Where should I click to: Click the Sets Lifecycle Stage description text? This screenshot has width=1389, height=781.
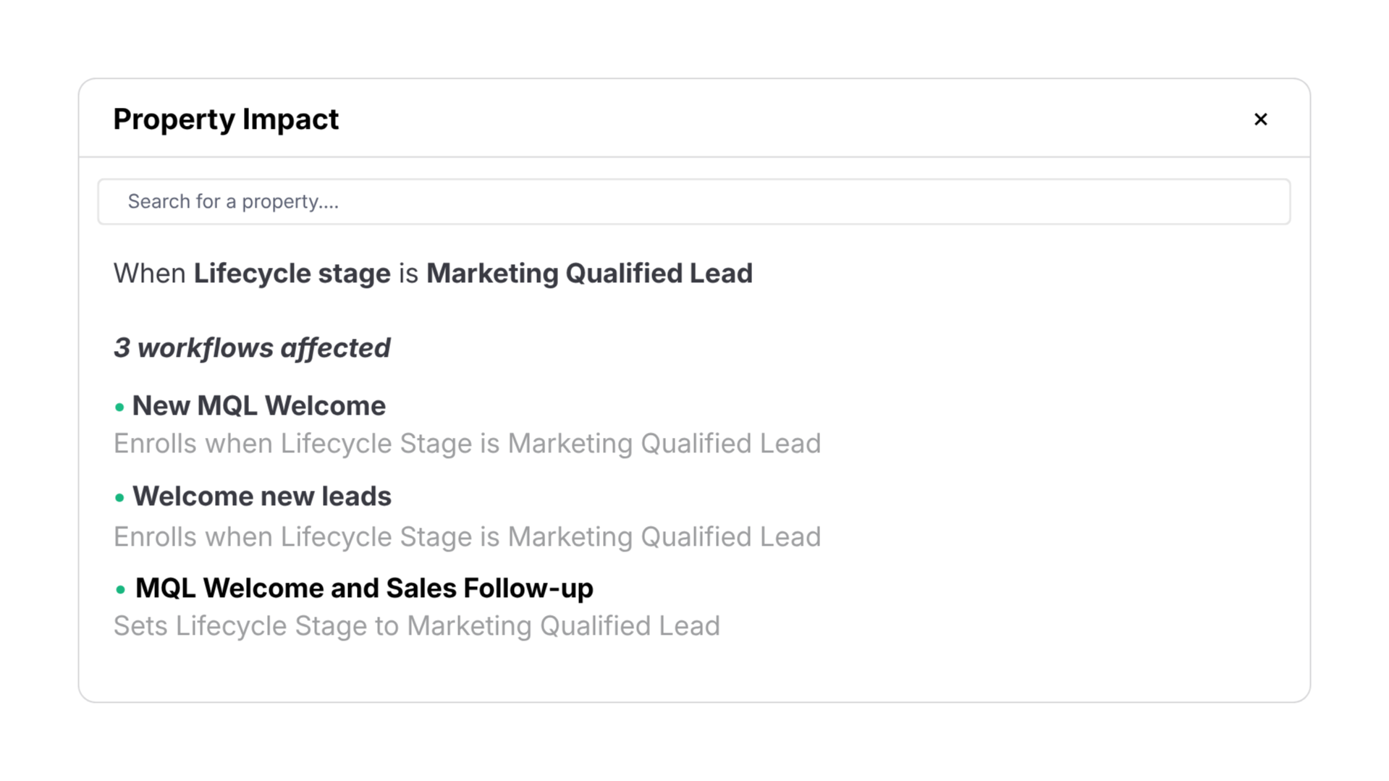point(416,626)
